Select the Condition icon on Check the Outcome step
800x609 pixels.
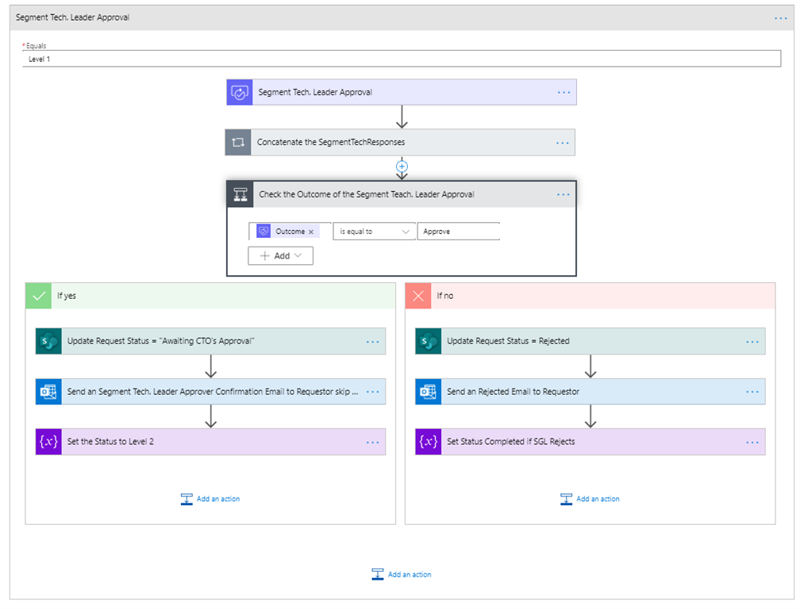(x=240, y=194)
